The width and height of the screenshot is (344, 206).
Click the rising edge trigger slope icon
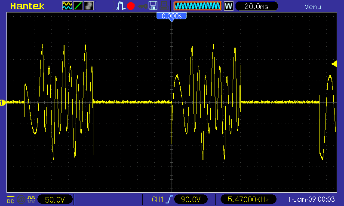169,200
